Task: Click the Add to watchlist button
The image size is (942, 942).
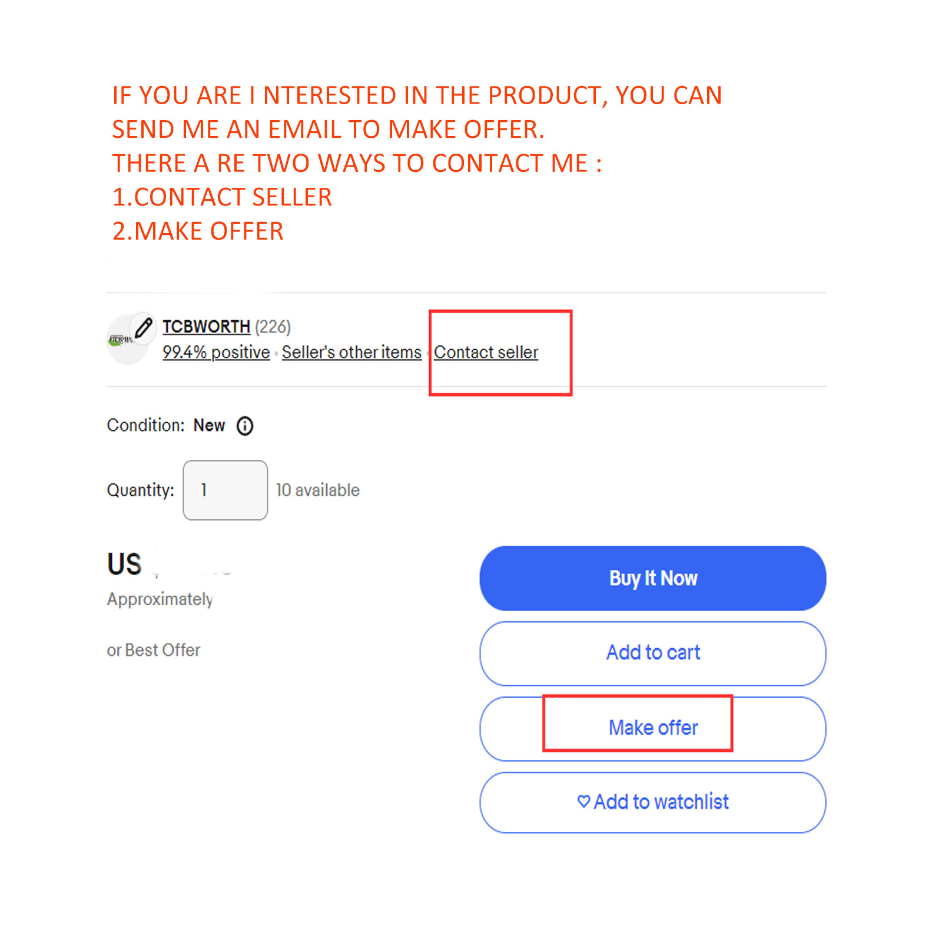Action: point(653,802)
